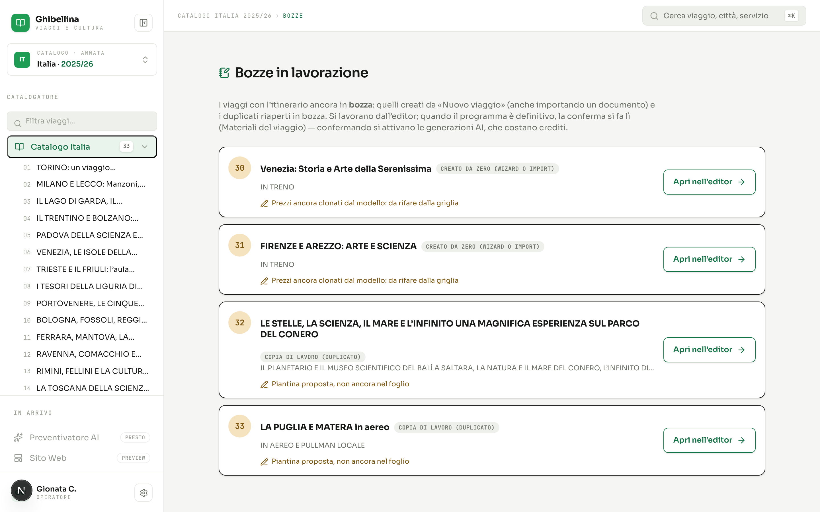
Task: Click draft number 32 badge
Action: pos(239,323)
